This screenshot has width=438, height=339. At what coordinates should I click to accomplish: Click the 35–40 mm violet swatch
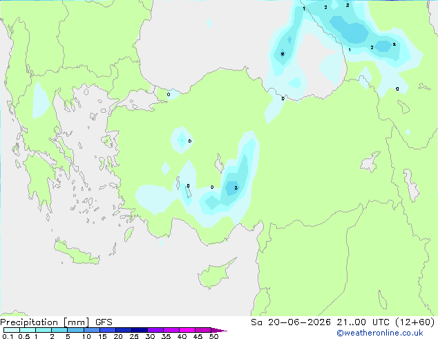(x=171, y=330)
